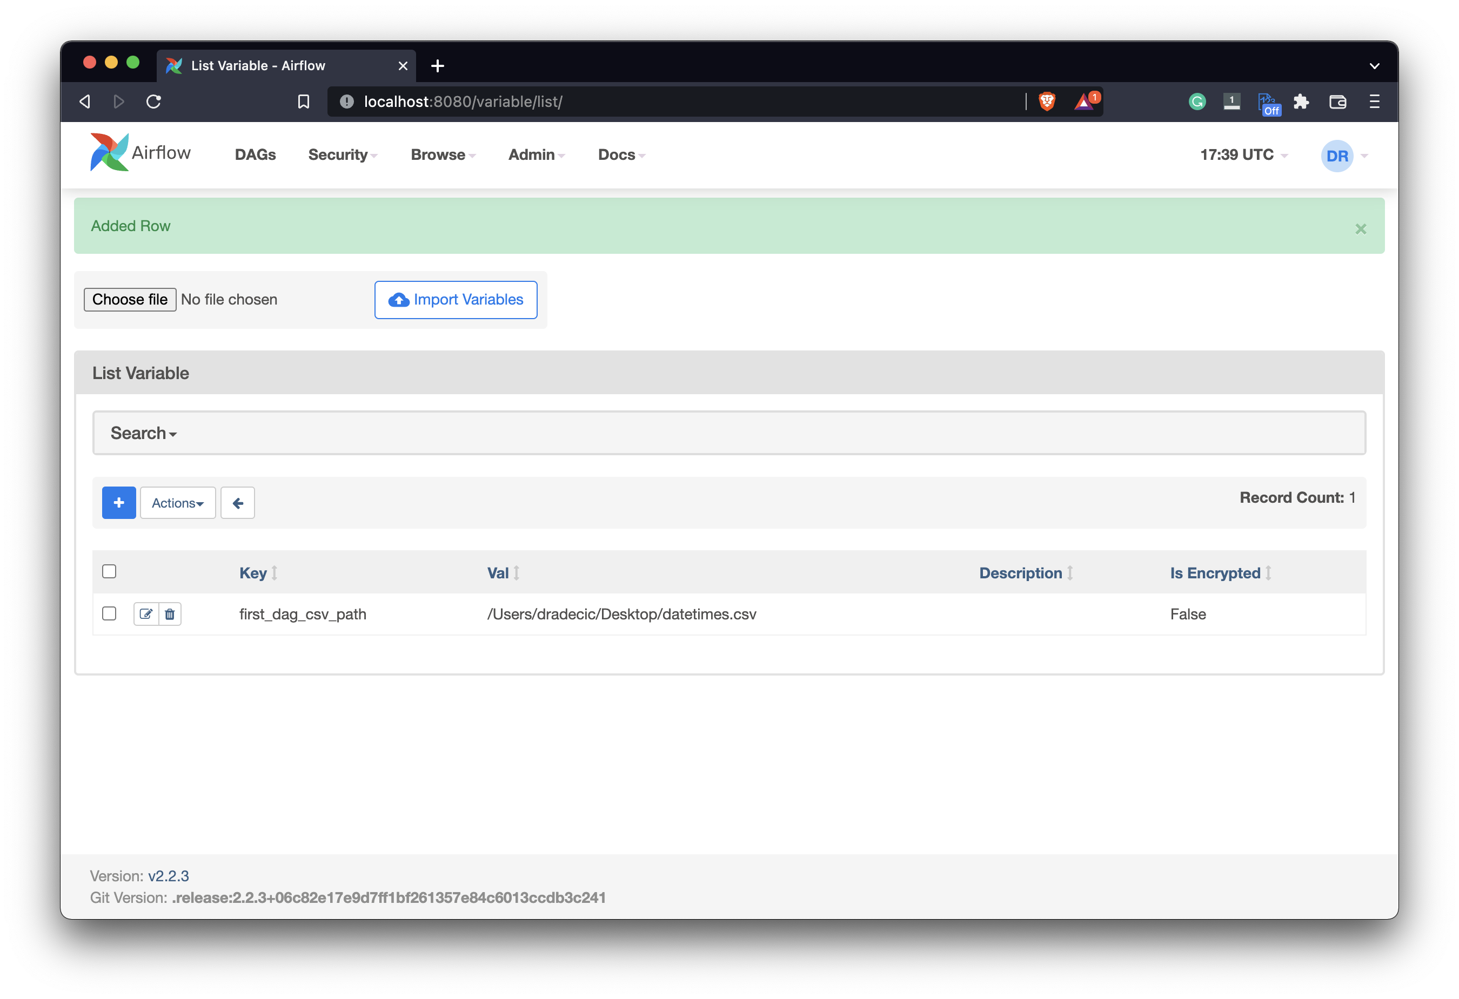Screen dimensions: 1459x999
Task: Click the delete record trash icon
Action: pyautogui.click(x=170, y=613)
